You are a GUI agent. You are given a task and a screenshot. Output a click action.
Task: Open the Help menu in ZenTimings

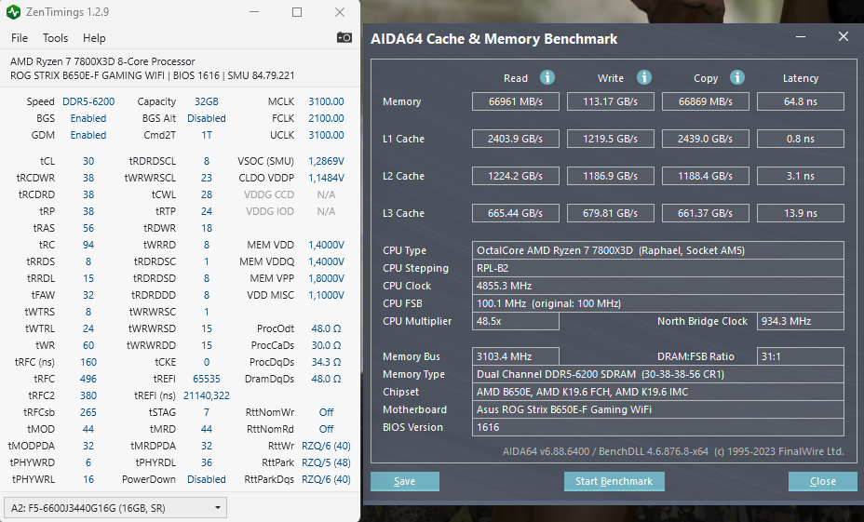click(x=94, y=38)
